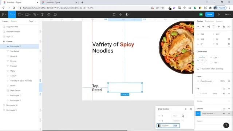Switch to the Design tab
This screenshot has height=131, width=233.
200,21
